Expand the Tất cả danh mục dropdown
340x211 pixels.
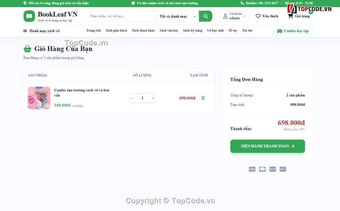[178, 16]
